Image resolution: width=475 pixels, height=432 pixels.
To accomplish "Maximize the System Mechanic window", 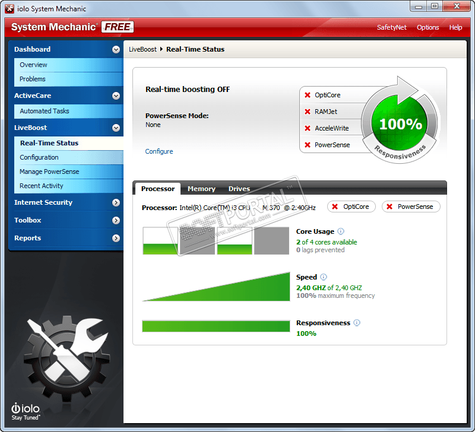I will pyautogui.click(x=435, y=7).
